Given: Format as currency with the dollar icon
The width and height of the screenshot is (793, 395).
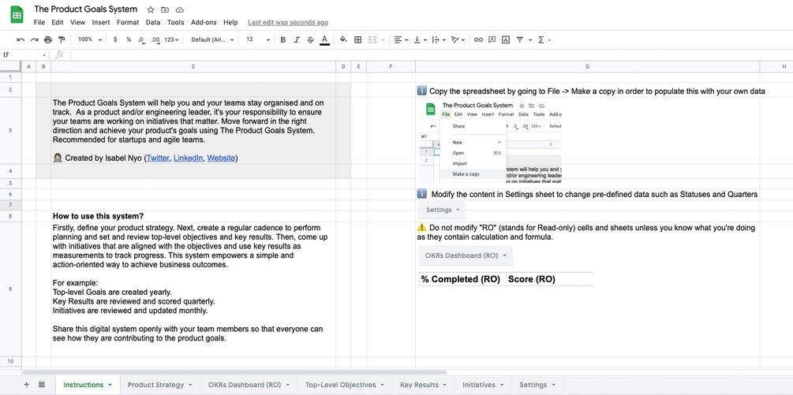Looking at the screenshot, I should [x=115, y=39].
